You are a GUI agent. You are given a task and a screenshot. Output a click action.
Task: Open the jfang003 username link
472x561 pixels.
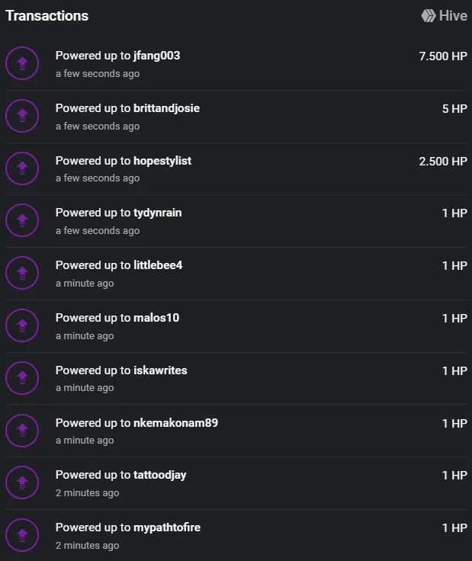157,56
